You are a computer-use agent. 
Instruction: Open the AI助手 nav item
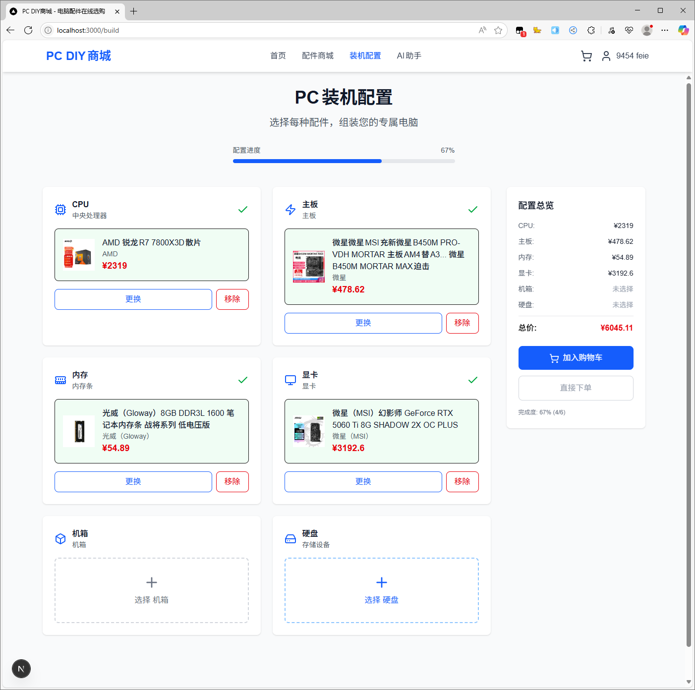pos(409,56)
